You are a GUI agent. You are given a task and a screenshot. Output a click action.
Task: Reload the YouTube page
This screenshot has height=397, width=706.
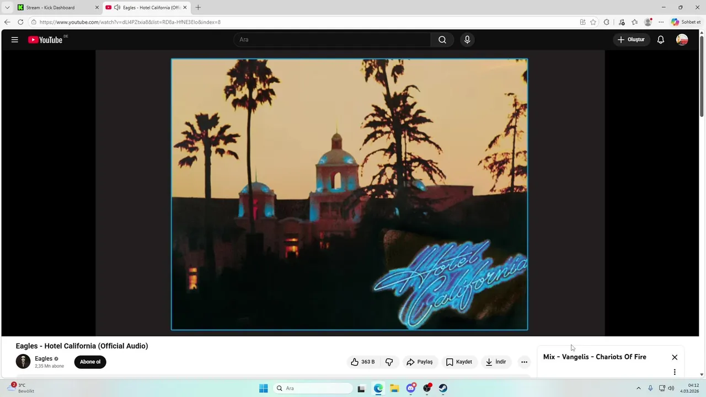pyautogui.click(x=20, y=22)
